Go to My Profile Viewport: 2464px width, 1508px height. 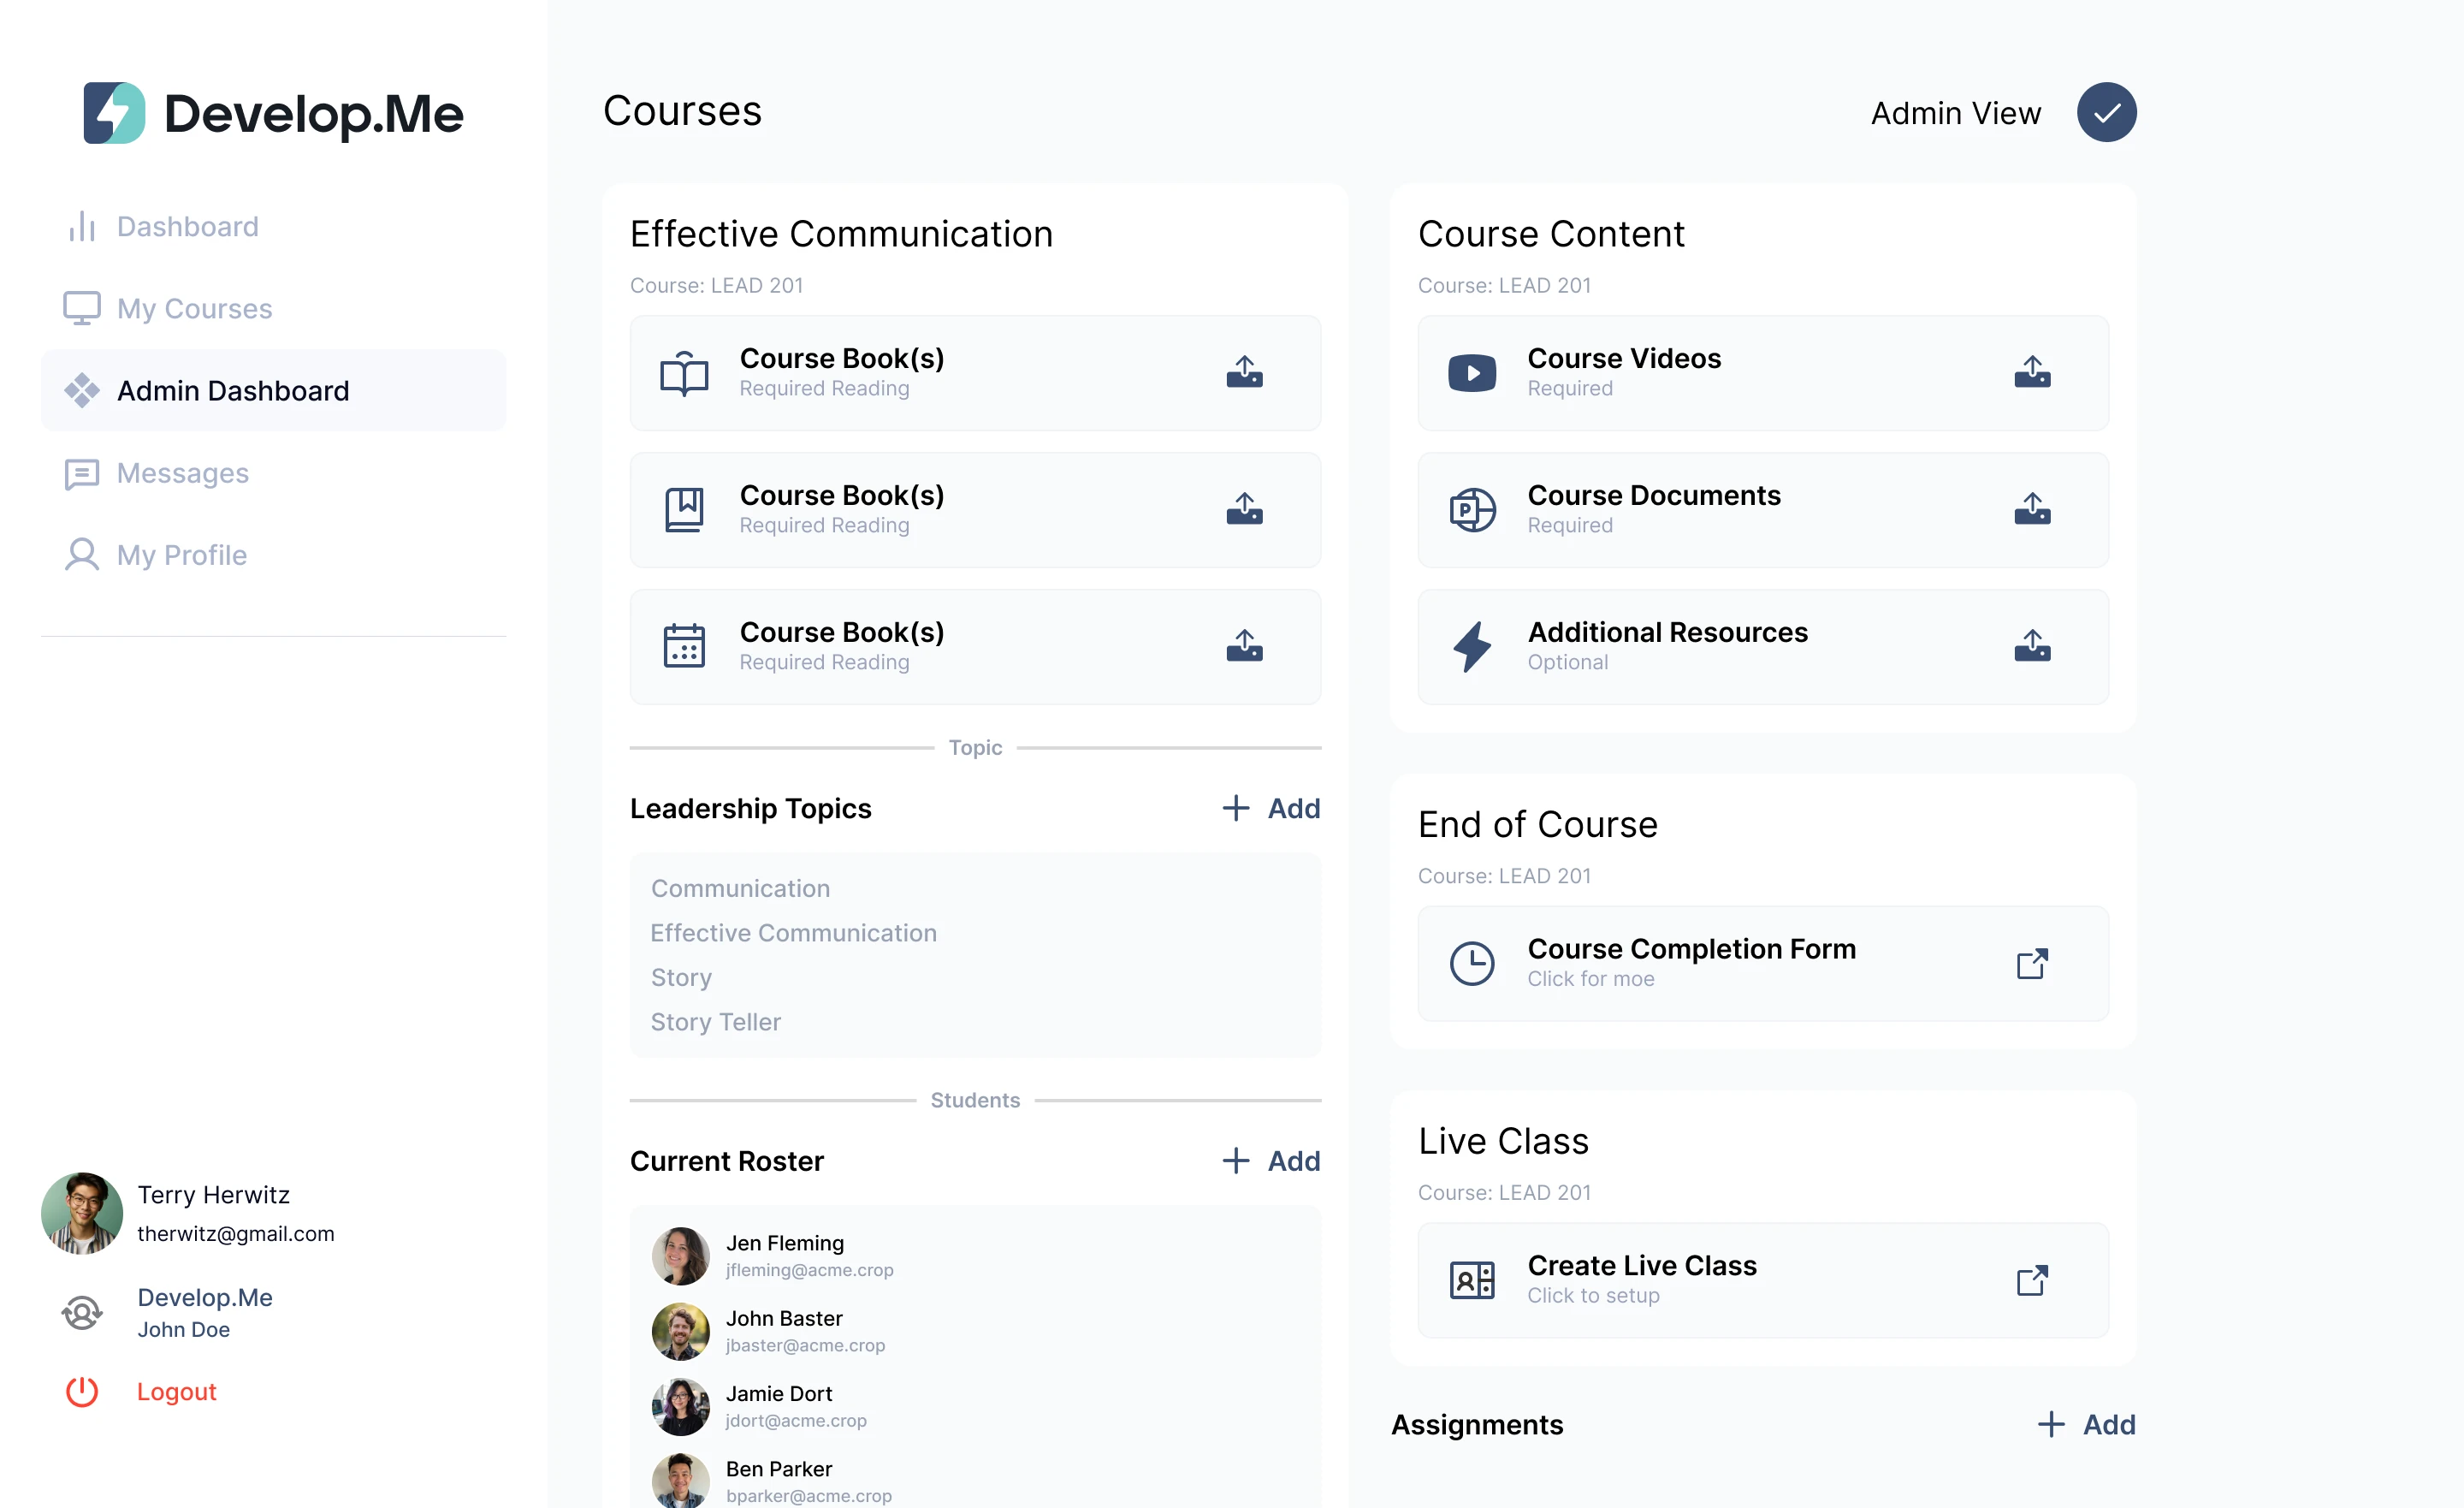(181, 555)
